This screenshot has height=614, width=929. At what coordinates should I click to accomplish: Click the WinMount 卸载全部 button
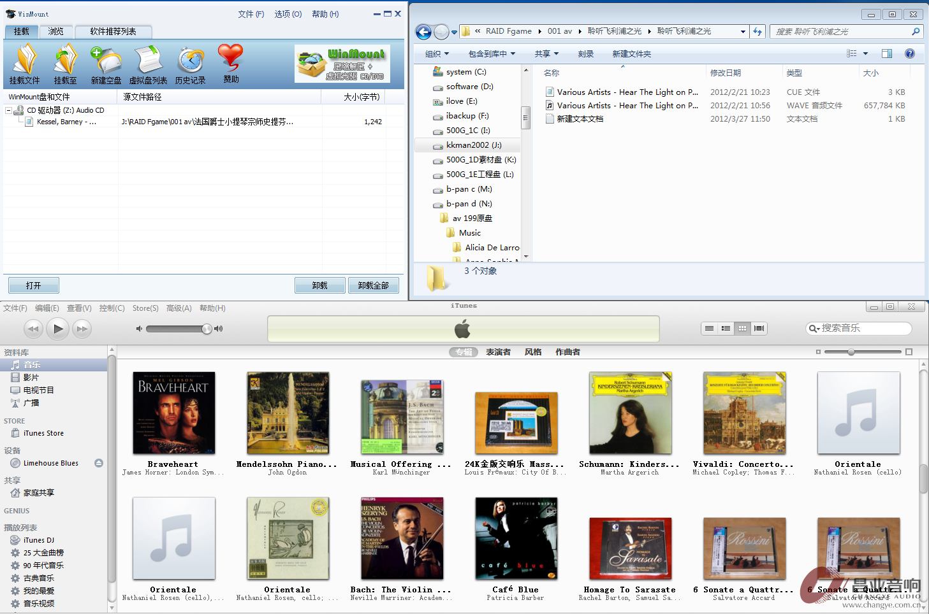coord(374,285)
